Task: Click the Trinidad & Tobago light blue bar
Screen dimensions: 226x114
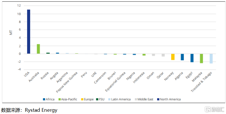Action: [x=211, y=58]
